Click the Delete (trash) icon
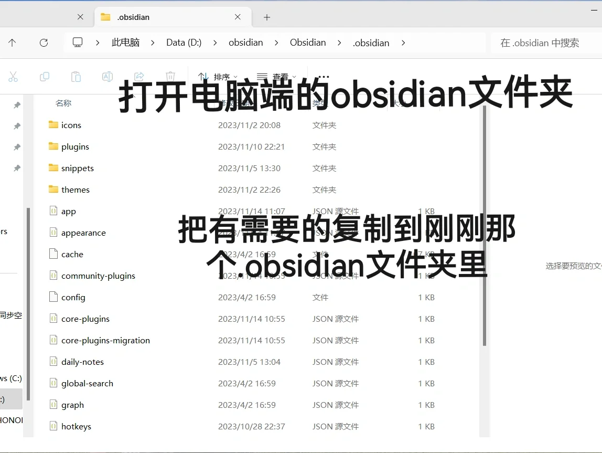The image size is (602, 453). click(170, 77)
